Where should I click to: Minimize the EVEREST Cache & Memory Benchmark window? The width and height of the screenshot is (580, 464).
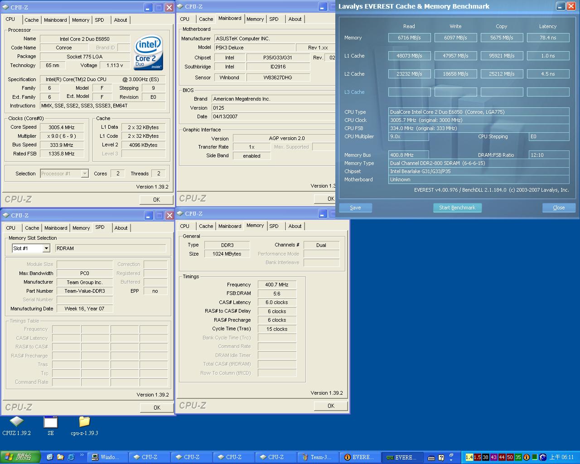560,6
